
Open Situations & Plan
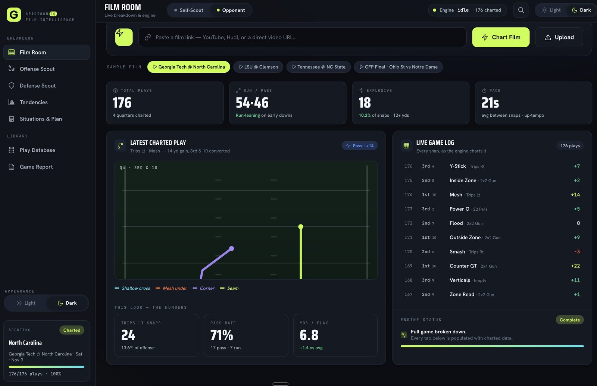47,119
